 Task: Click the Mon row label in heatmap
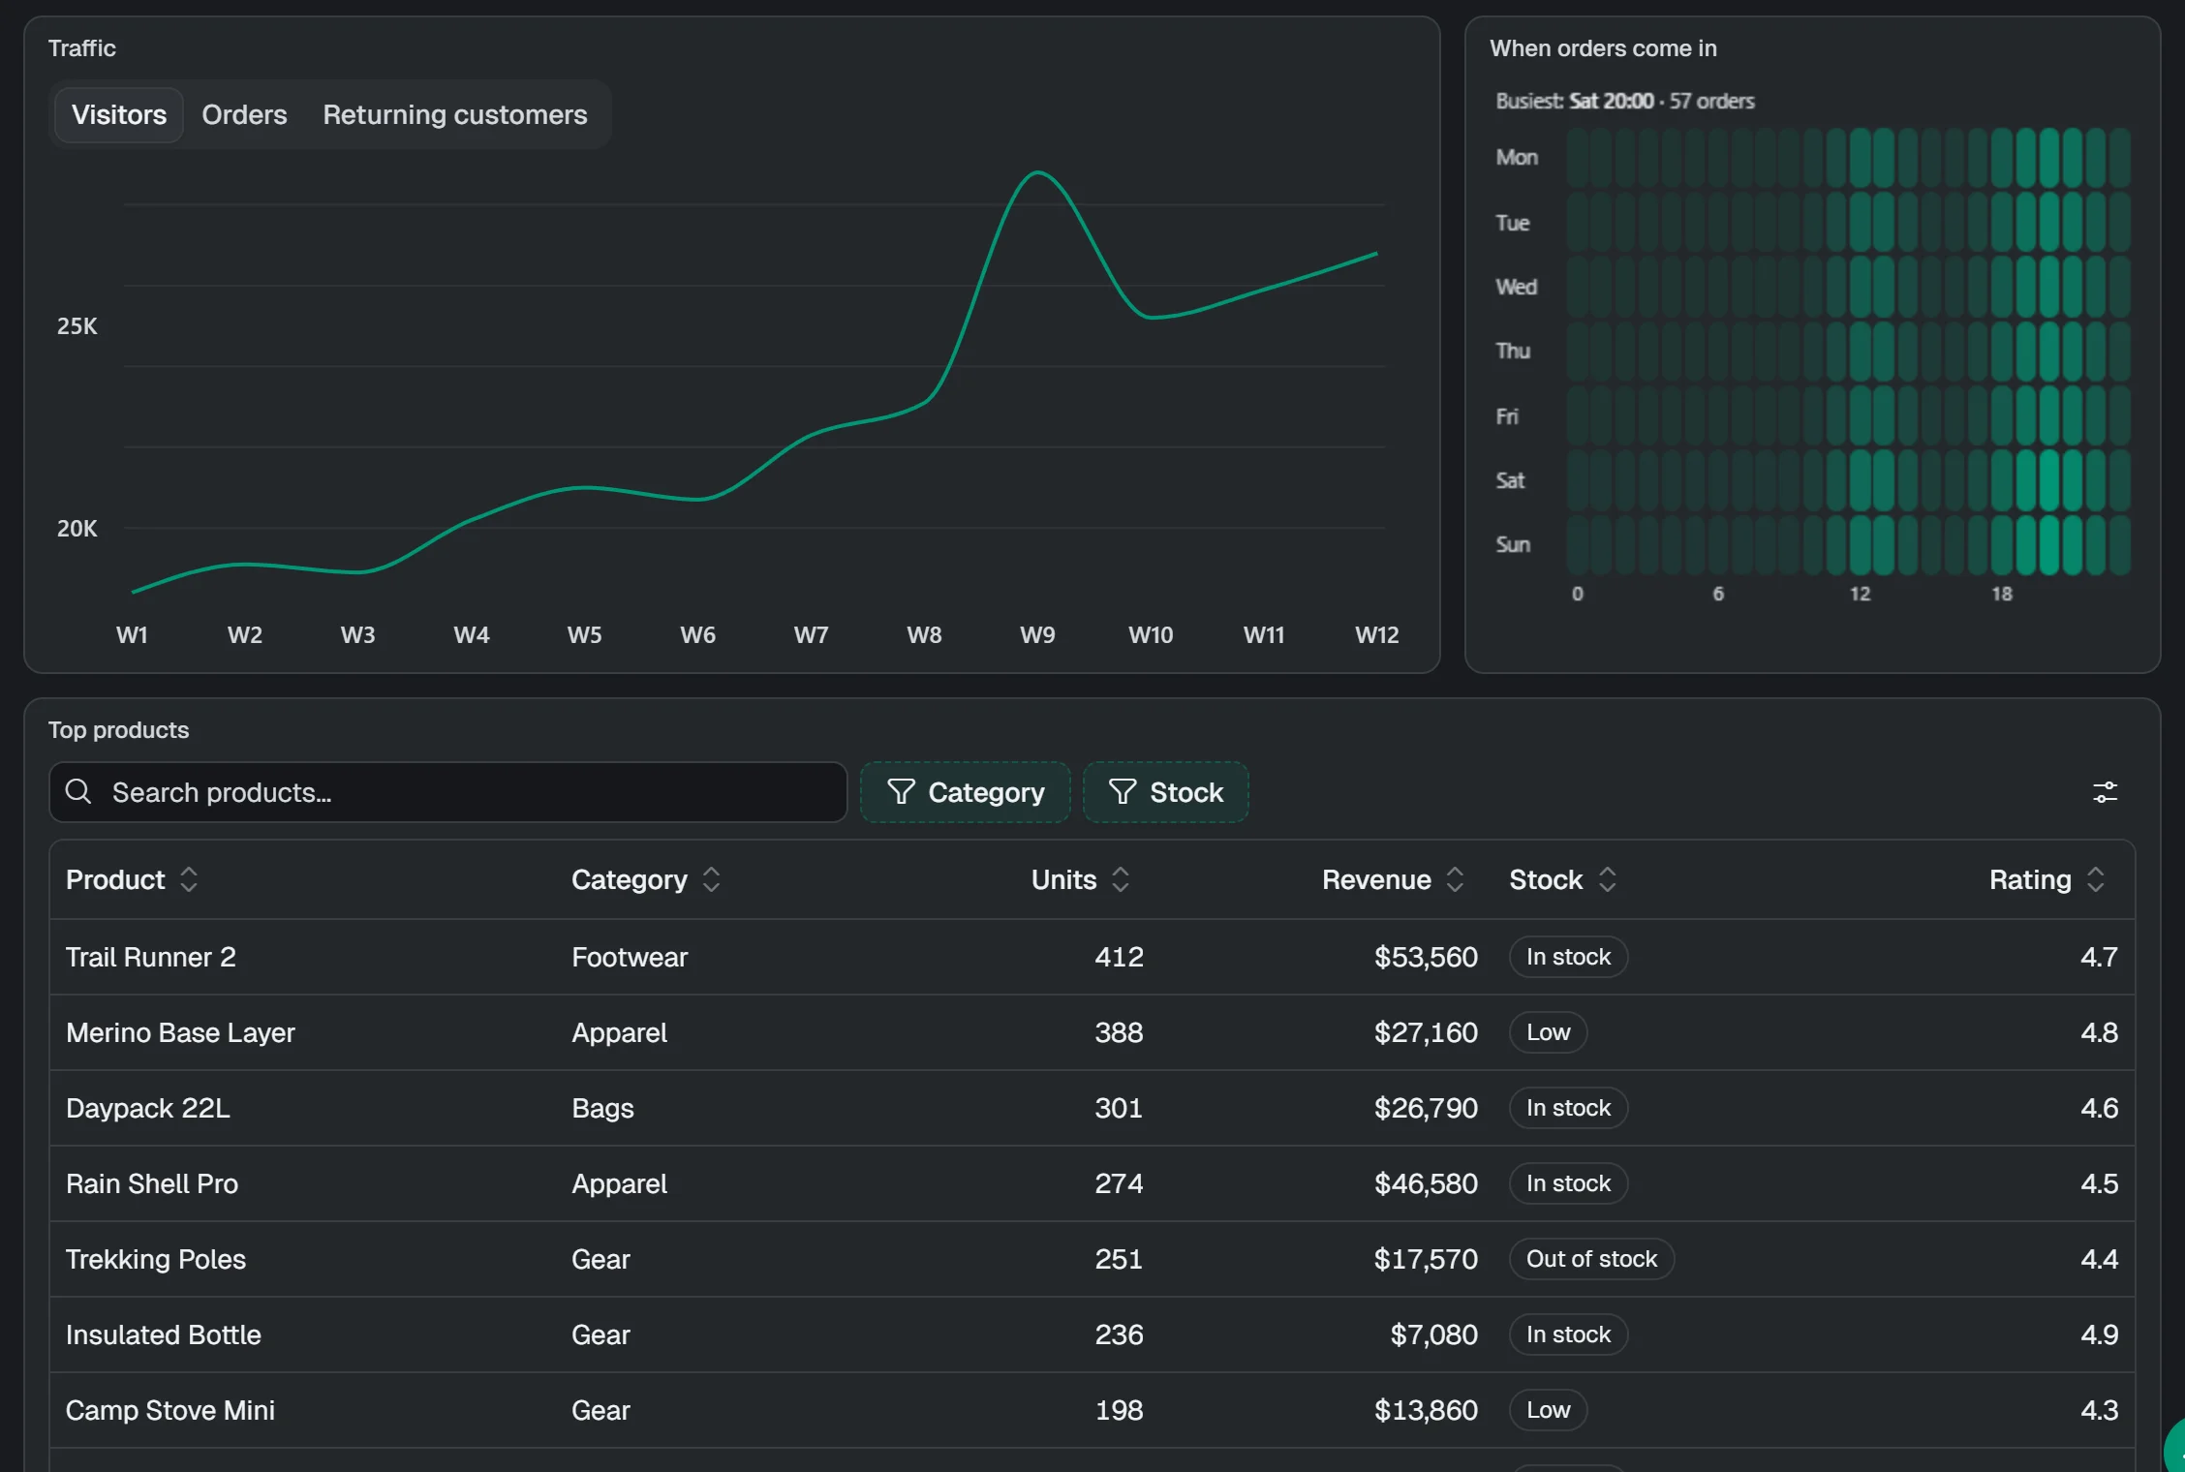coord(1517,157)
